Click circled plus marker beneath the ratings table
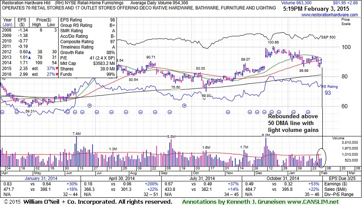The width and height of the screenshot is (362, 205). [x=90, y=105]
